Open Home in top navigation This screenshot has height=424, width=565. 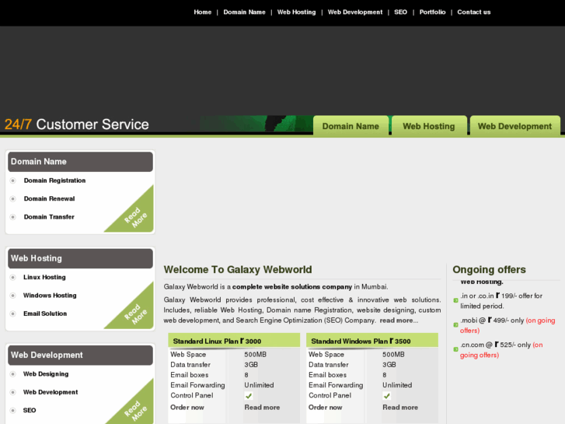(203, 12)
